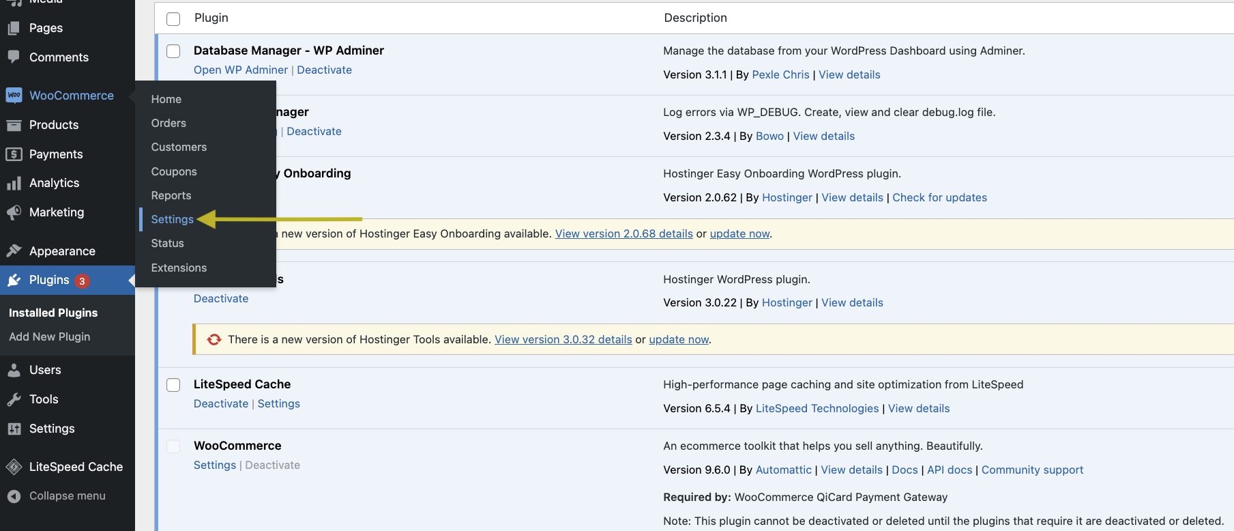Open Reports in WooCommerce submenu
This screenshot has width=1234, height=531.
tap(171, 195)
